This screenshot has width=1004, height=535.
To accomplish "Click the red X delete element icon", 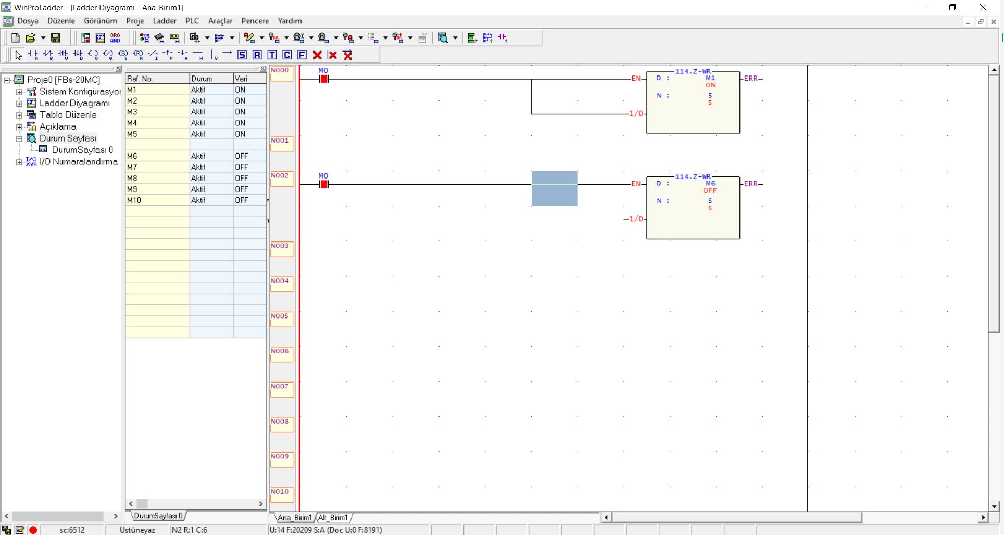I will tap(317, 55).
